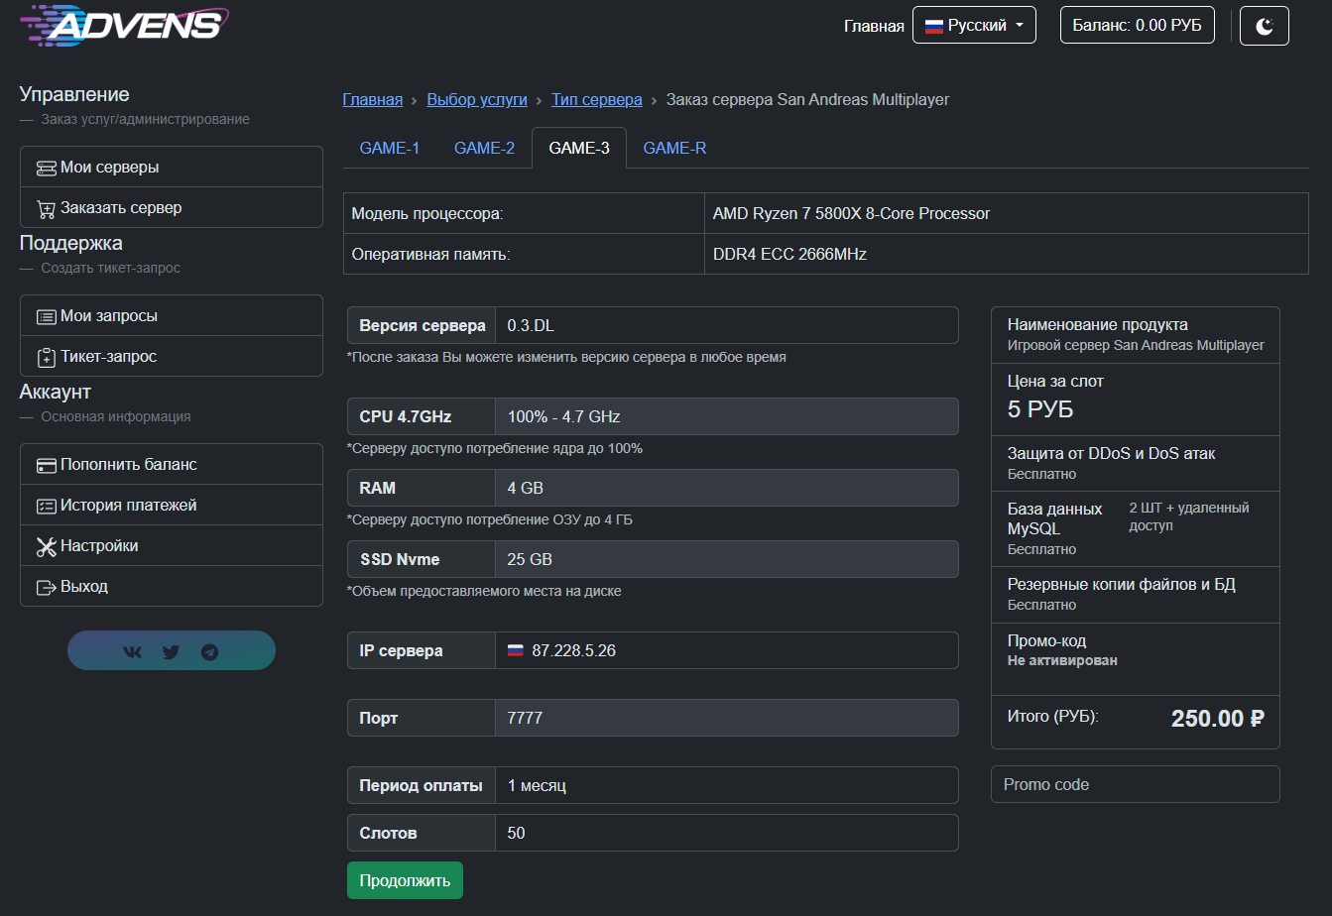Click the 5 РУБ slot price
Screen dimensions: 1332x916
1040,408
